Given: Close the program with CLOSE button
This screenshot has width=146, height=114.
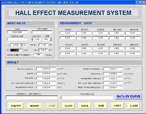Looking at the screenshot, I should coord(134,106).
